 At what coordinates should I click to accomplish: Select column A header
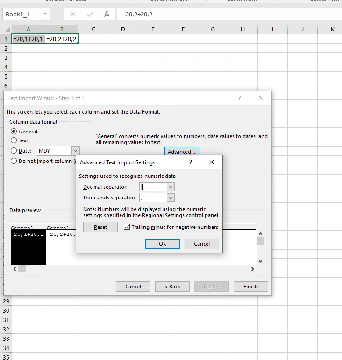28,29
